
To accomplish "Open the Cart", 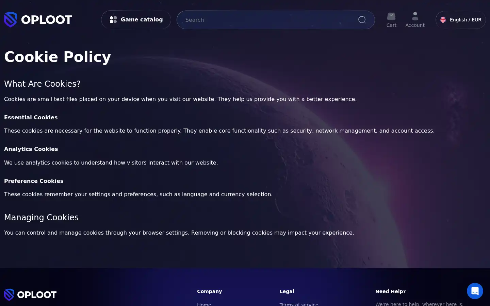I will coord(391,20).
